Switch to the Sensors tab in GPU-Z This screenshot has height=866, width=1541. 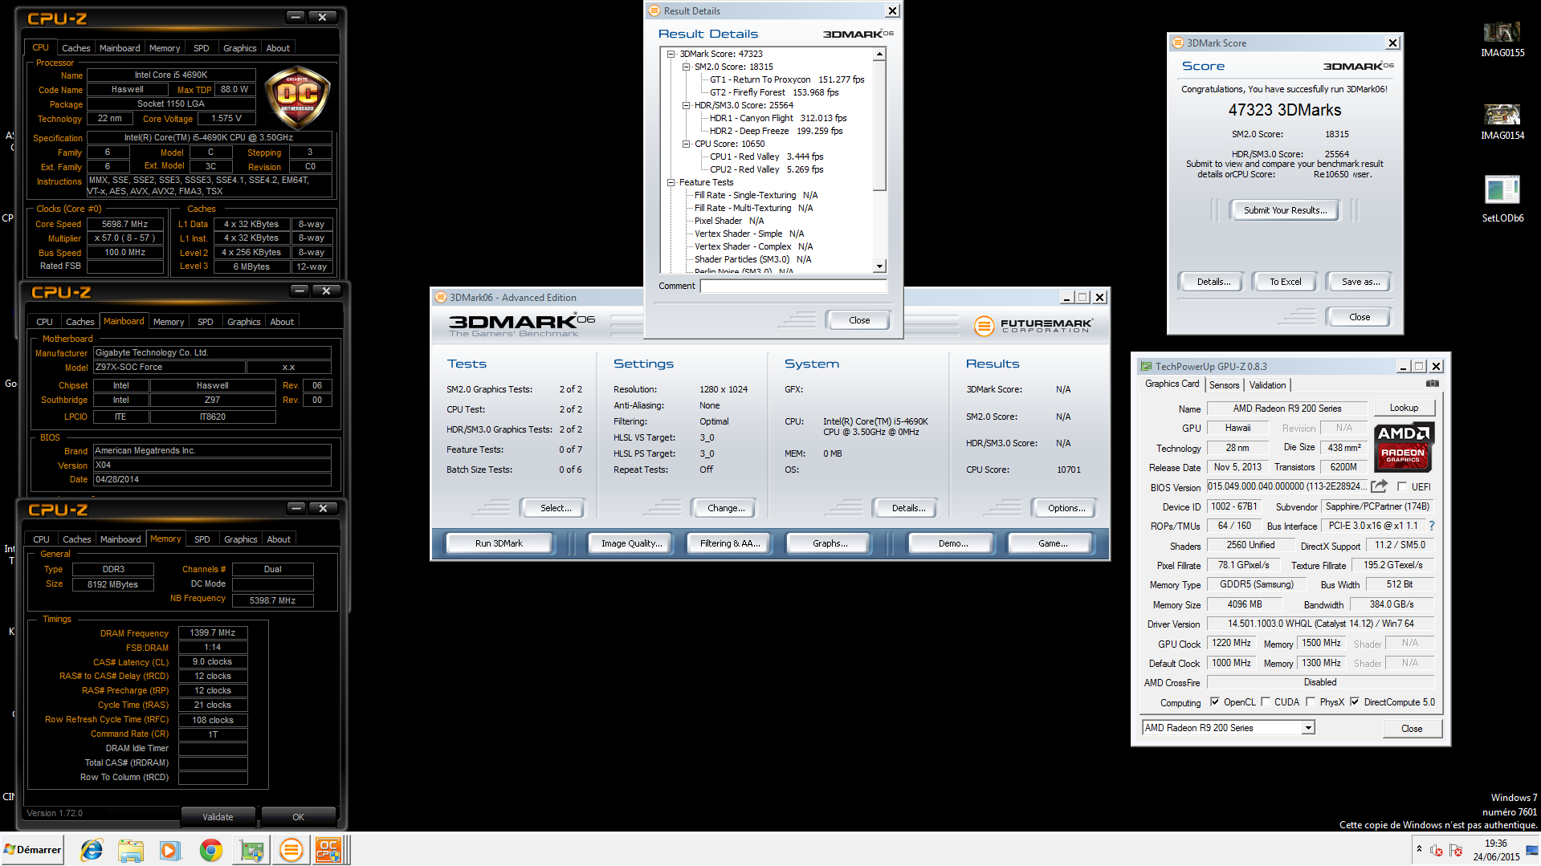pyautogui.click(x=1224, y=385)
